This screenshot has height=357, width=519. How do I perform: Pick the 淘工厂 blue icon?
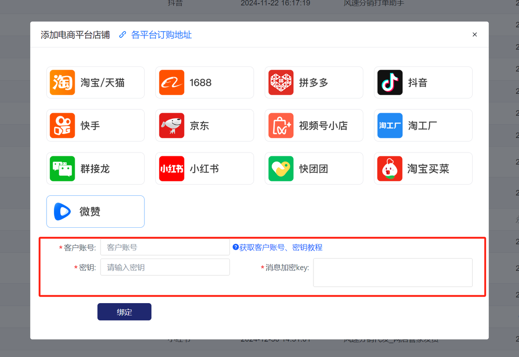pyautogui.click(x=390, y=126)
